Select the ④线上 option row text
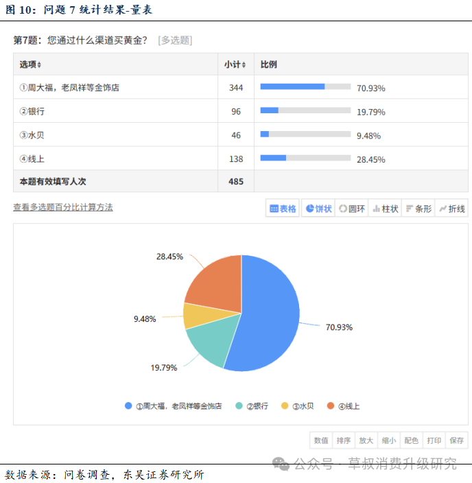The height and width of the screenshot is (483, 472). (x=32, y=159)
